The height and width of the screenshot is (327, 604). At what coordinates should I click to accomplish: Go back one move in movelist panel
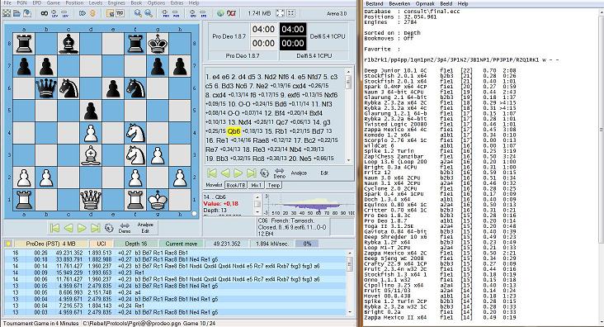coord(225,173)
